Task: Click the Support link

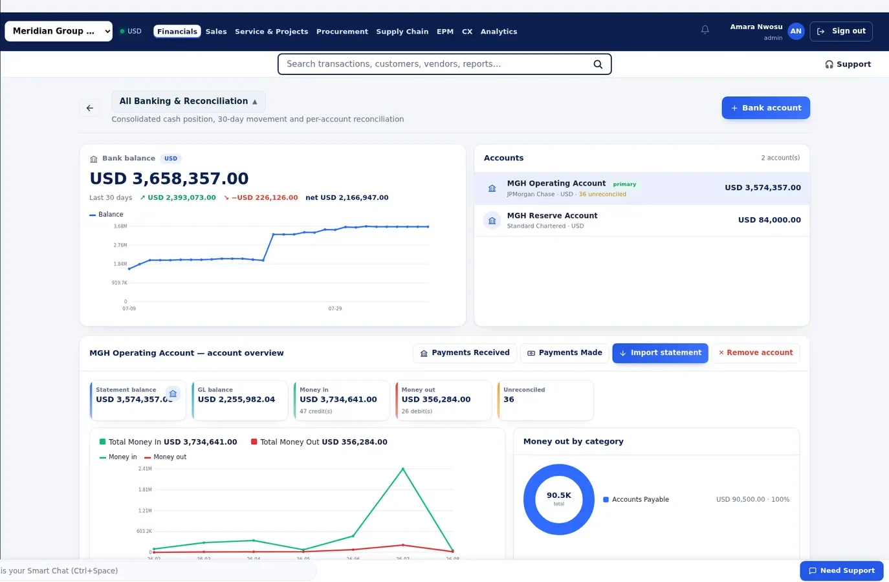Action: [x=848, y=64]
